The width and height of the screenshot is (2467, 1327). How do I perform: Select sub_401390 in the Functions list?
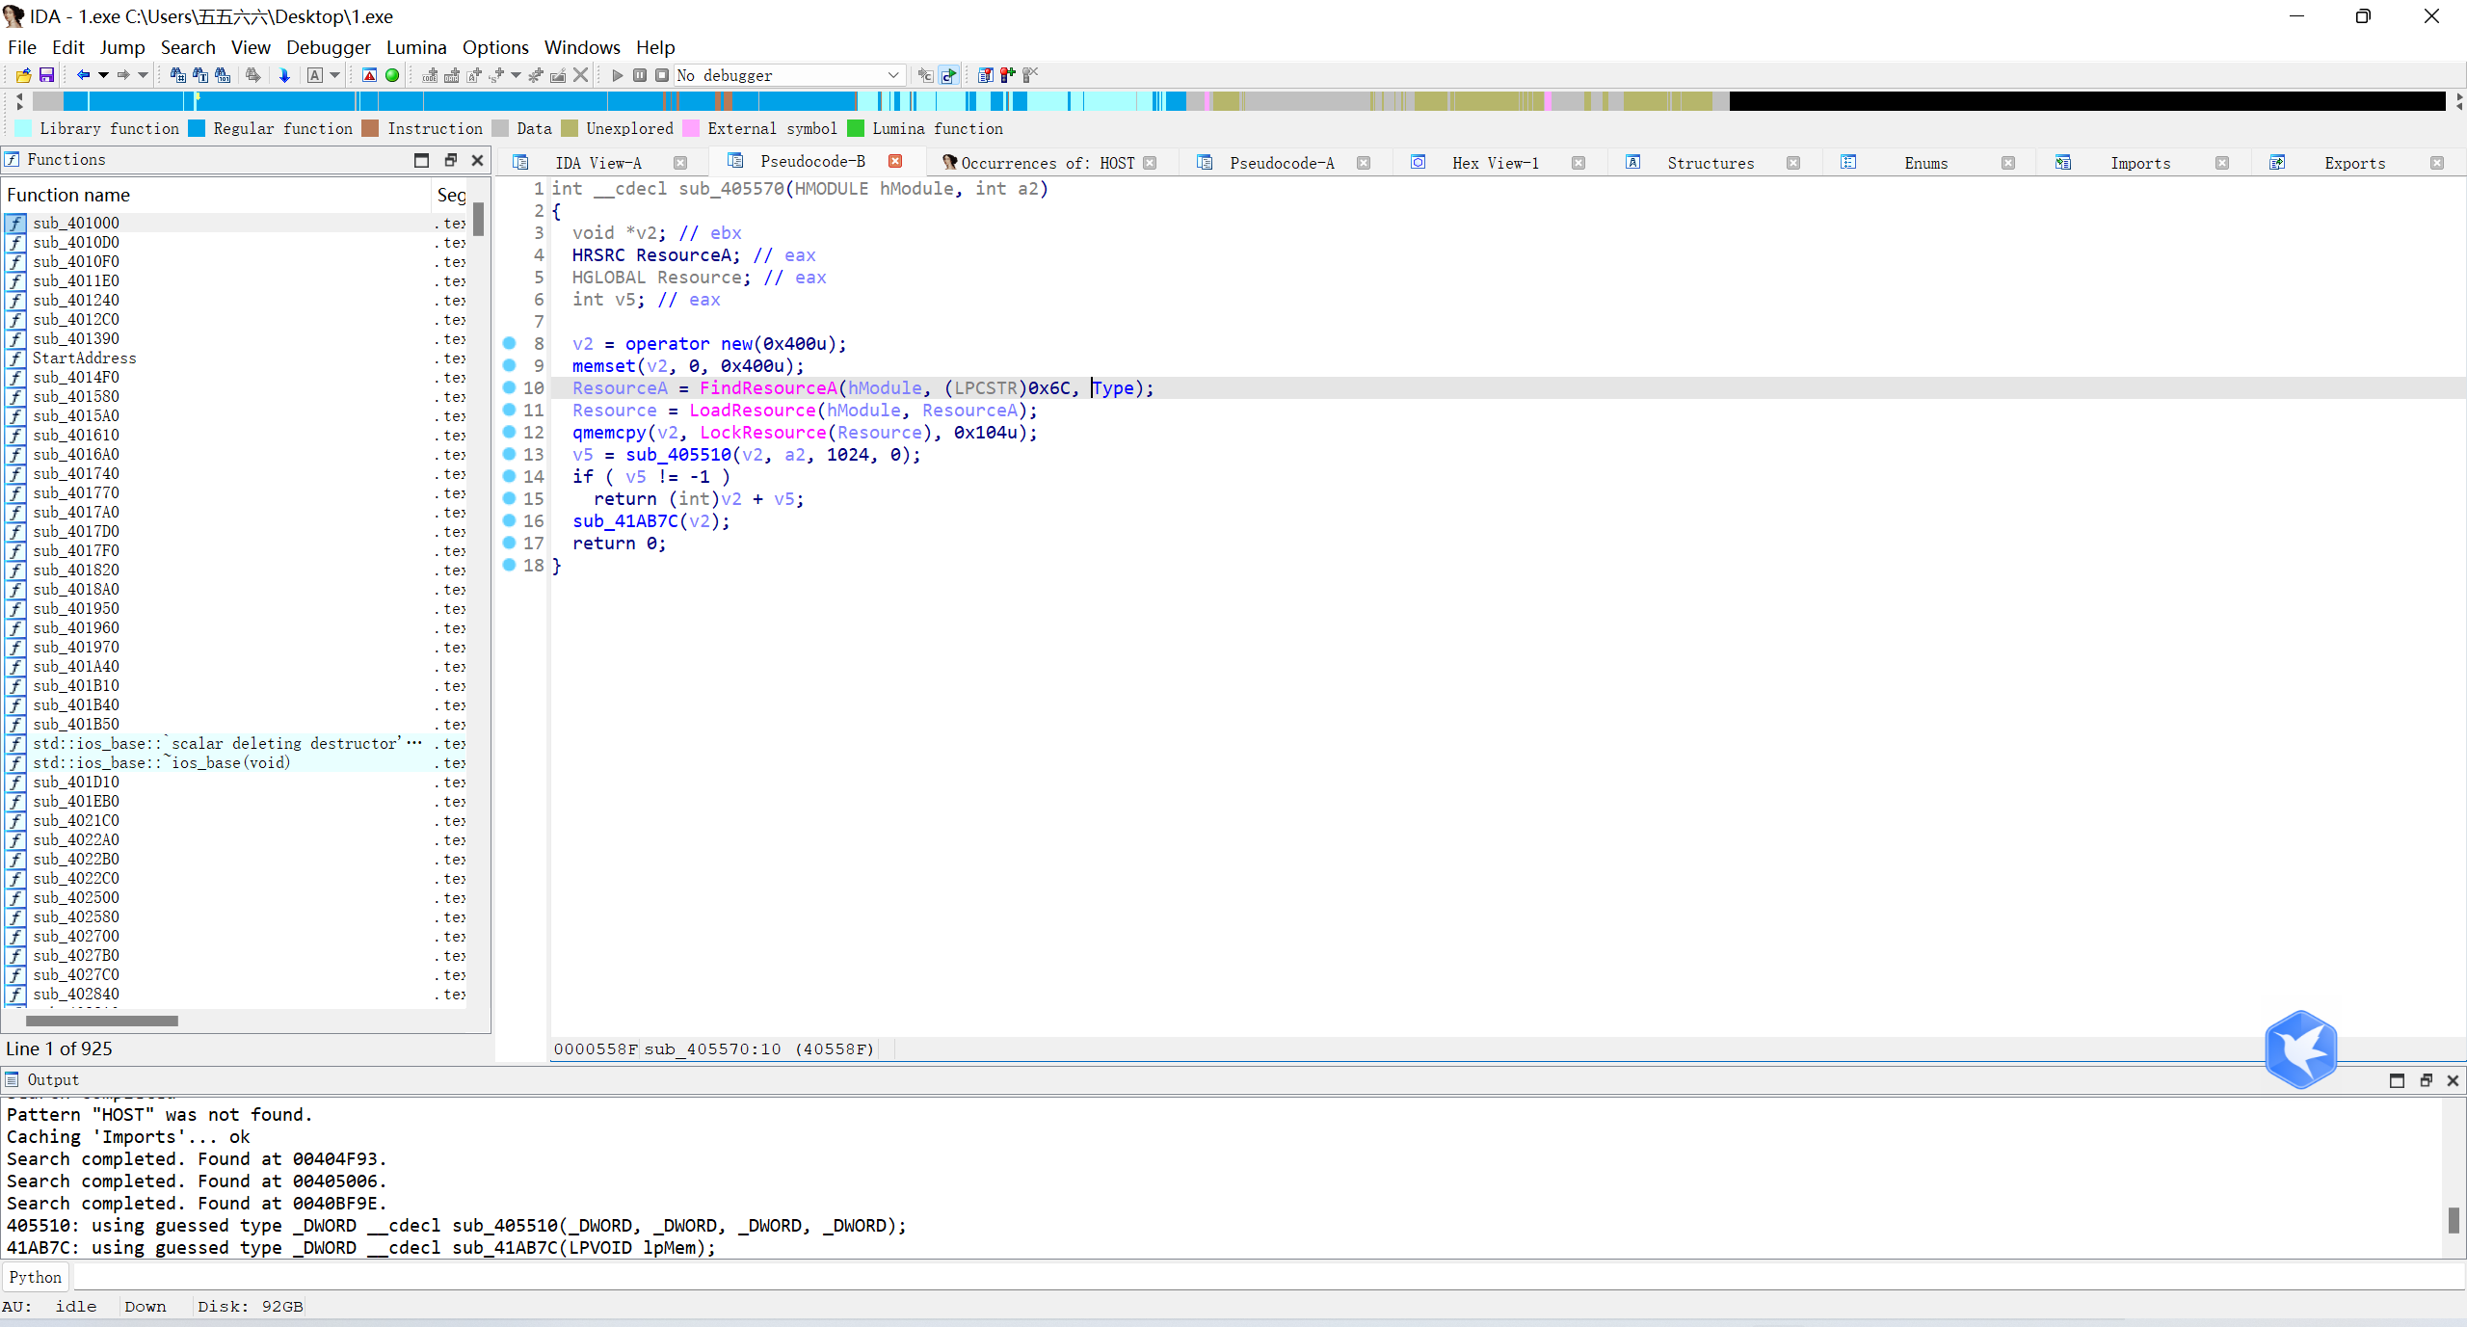coord(76,339)
